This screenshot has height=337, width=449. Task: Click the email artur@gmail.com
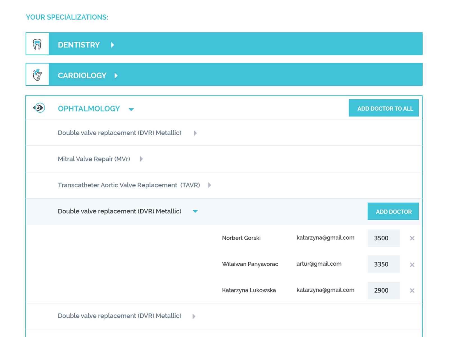[x=319, y=264]
